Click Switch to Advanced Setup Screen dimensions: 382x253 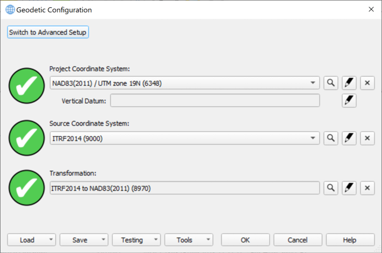pos(48,32)
